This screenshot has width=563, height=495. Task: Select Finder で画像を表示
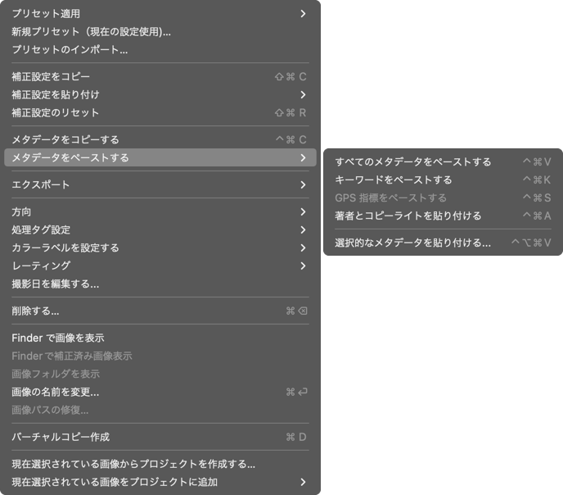coord(160,338)
